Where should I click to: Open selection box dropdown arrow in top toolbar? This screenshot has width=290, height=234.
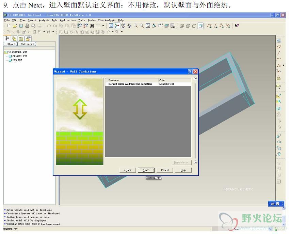pyautogui.click(x=103, y=26)
